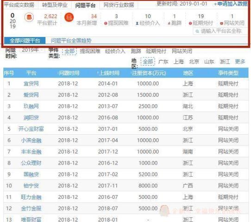This screenshot has height=222, width=251.
Task: Filter region by 山东
Action: (x=209, y=62)
